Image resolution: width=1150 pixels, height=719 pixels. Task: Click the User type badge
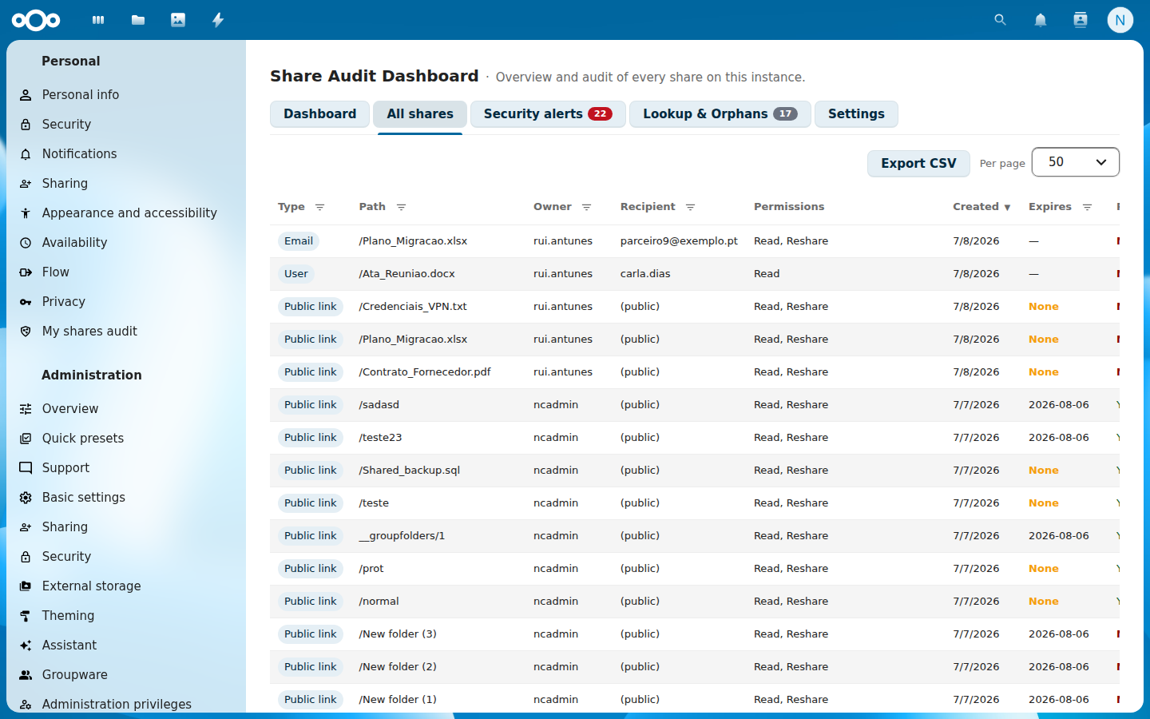click(x=296, y=274)
